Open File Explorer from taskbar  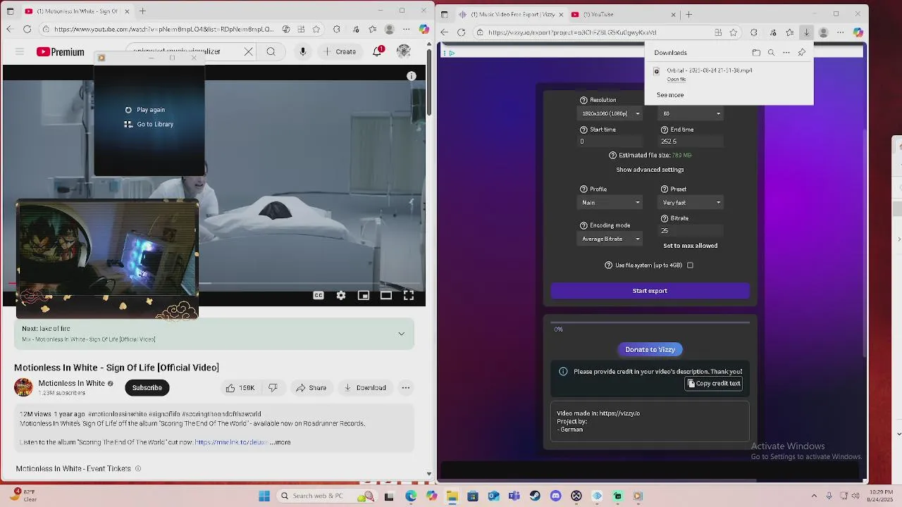[452, 496]
